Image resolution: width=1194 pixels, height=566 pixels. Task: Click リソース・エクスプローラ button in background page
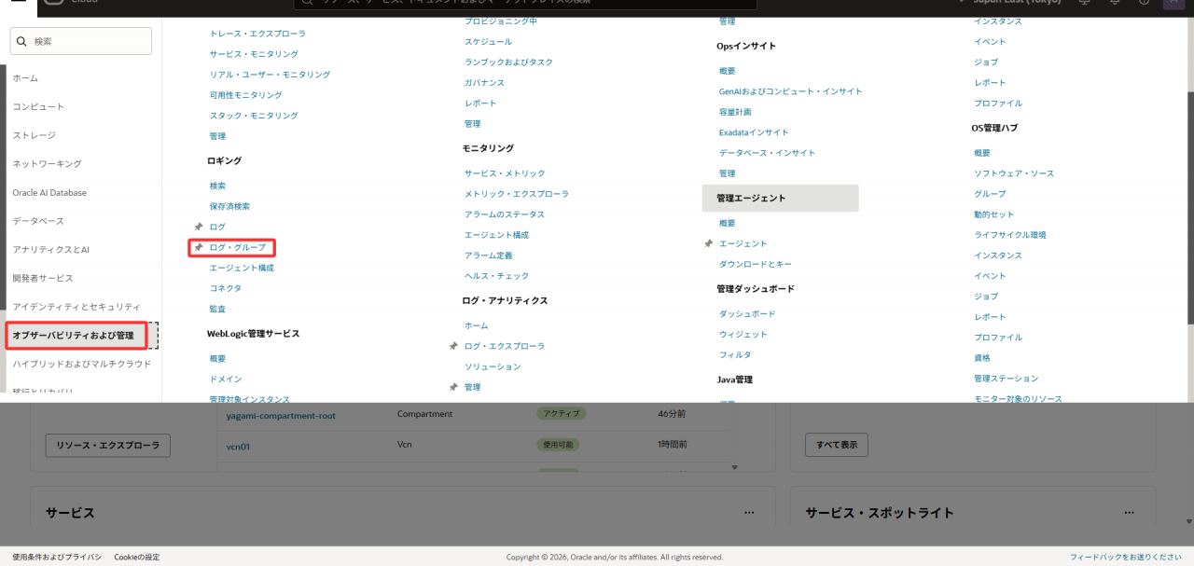coord(108,445)
